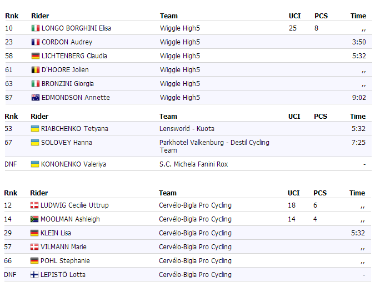The width and height of the screenshot is (380, 287).
Task: Click the Italian flag beside Longo Borghini
Action: point(36,28)
